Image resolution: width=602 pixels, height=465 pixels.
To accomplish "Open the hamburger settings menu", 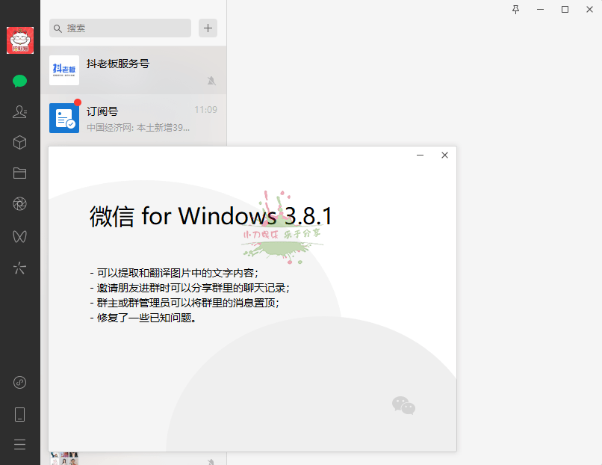I will (x=19, y=444).
